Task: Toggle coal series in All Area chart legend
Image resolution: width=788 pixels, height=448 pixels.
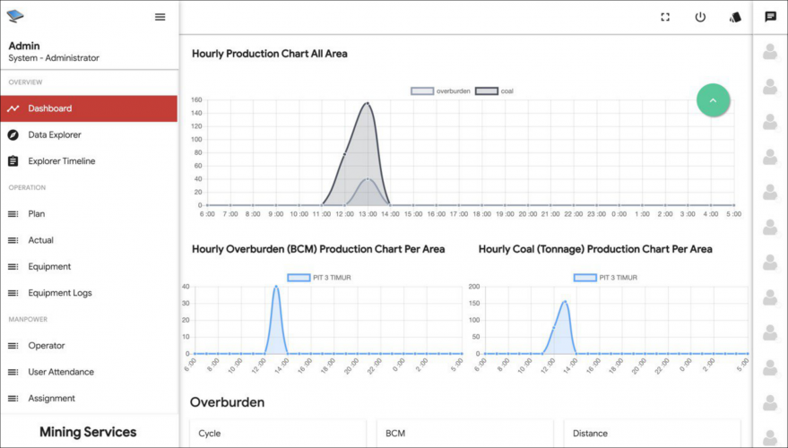Action: tap(495, 91)
